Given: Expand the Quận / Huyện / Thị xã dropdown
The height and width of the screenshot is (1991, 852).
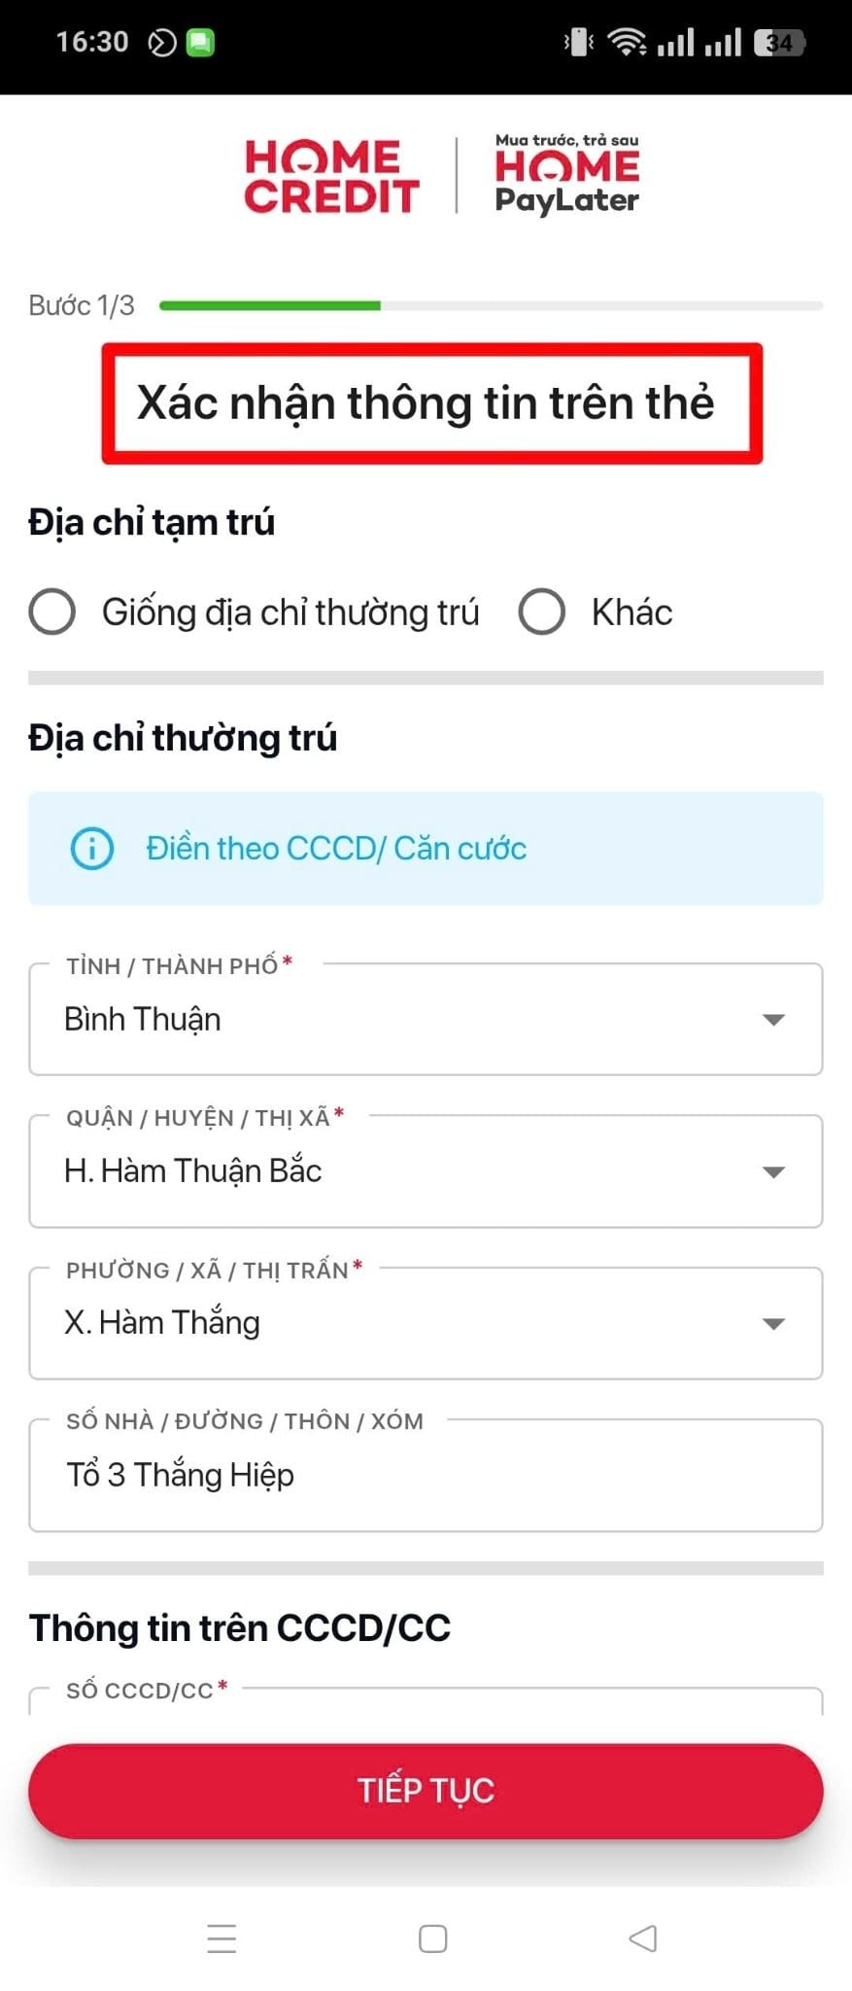Looking at the screenshot, I should pos(426,1170).
